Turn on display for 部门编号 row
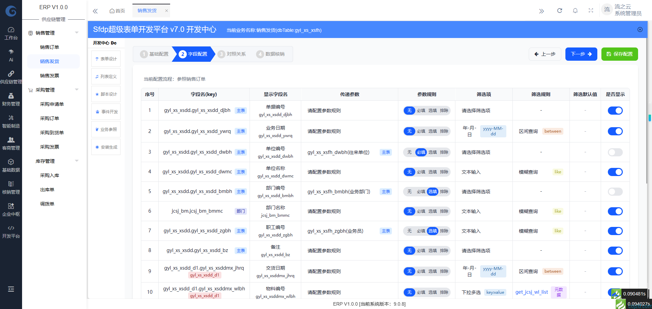The image size is (652, 309). coord(615,192)
